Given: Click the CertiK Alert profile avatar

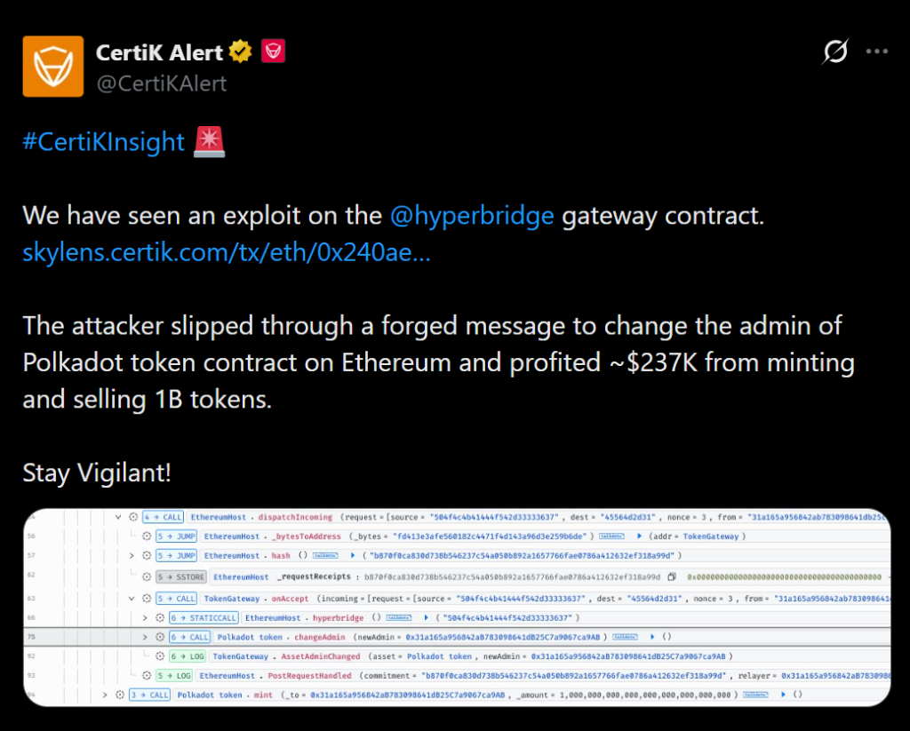Looking at the screenshot, I should tap(53, 67).
